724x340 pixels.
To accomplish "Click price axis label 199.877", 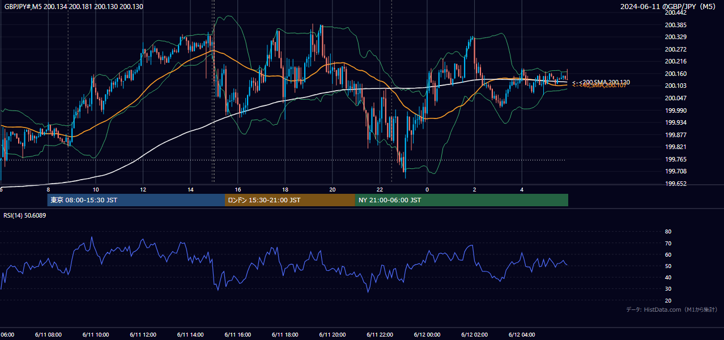I will (x=675, y=135).
